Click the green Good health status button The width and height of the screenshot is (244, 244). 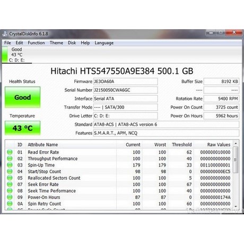pos(22,97)
